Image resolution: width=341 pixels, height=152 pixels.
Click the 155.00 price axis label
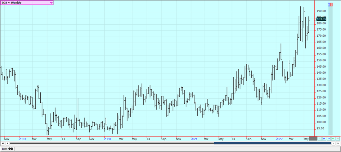[321, 54]
